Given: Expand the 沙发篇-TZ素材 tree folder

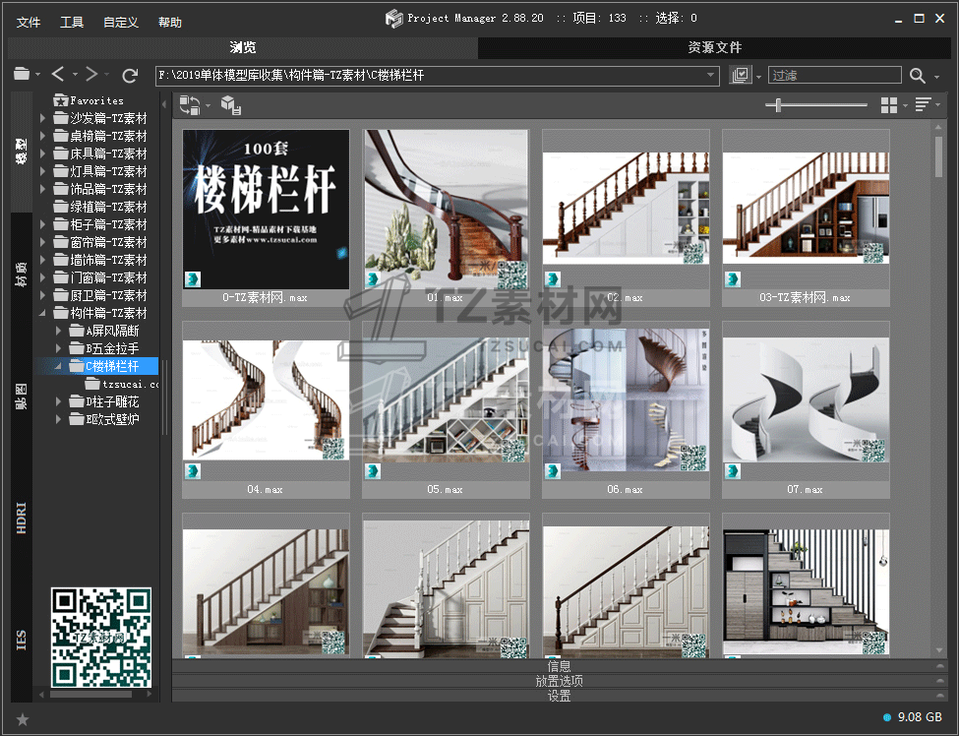Looking at the screenshot, I should tap(43, 118).
